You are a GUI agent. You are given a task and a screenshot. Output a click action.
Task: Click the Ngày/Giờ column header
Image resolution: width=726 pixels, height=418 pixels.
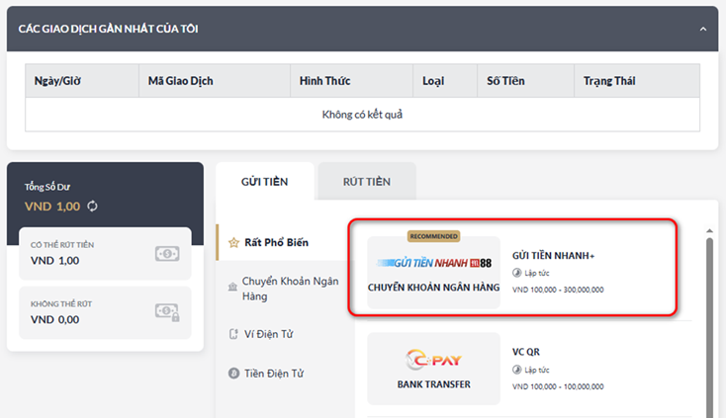click(56, 81)
